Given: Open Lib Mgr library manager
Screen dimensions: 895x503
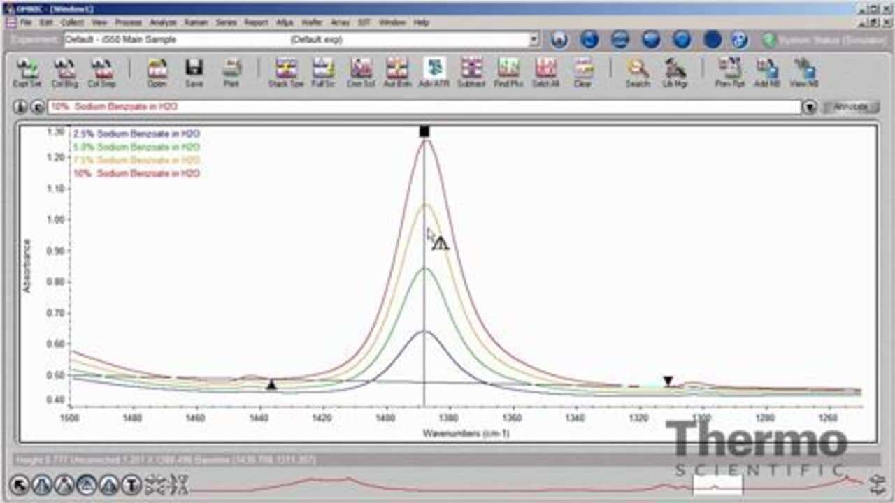Looking at the screenshot, I should pos(675,72).
